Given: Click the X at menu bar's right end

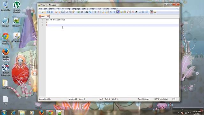Looking at the screenshot, I should (178, 9).
